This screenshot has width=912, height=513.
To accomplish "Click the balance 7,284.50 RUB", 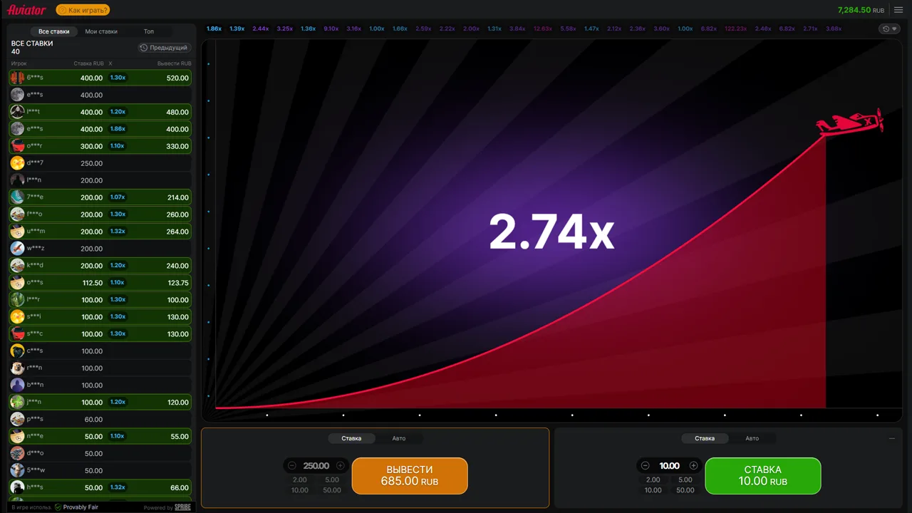I will point(861,10).
